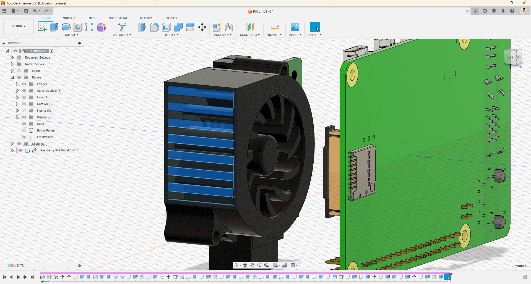Activate the Move/Copy arrows tool
This screenshot has height=284, width=531.
202,27
